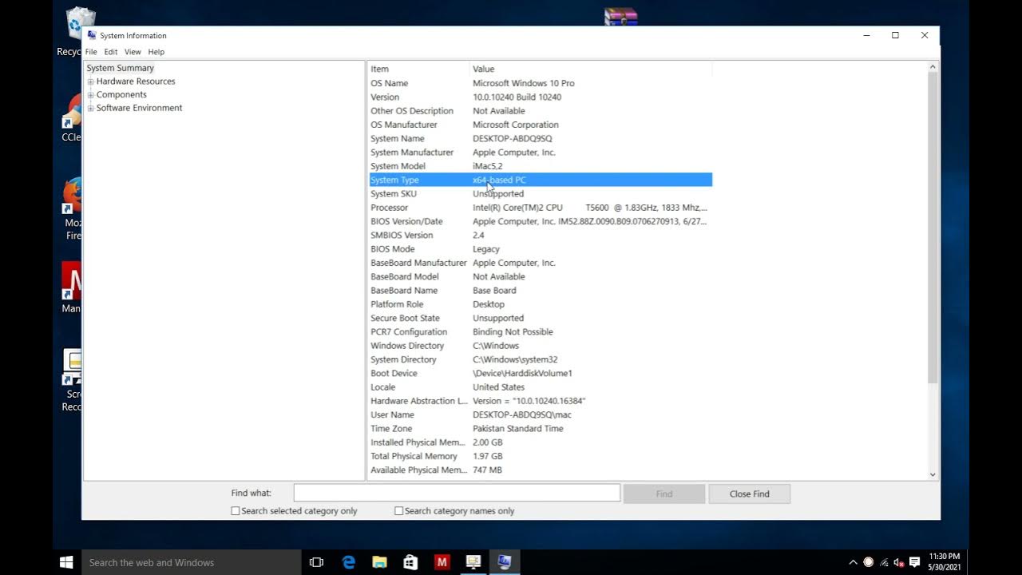
Task: Open the File menu
Action: (x=91, y=52)
